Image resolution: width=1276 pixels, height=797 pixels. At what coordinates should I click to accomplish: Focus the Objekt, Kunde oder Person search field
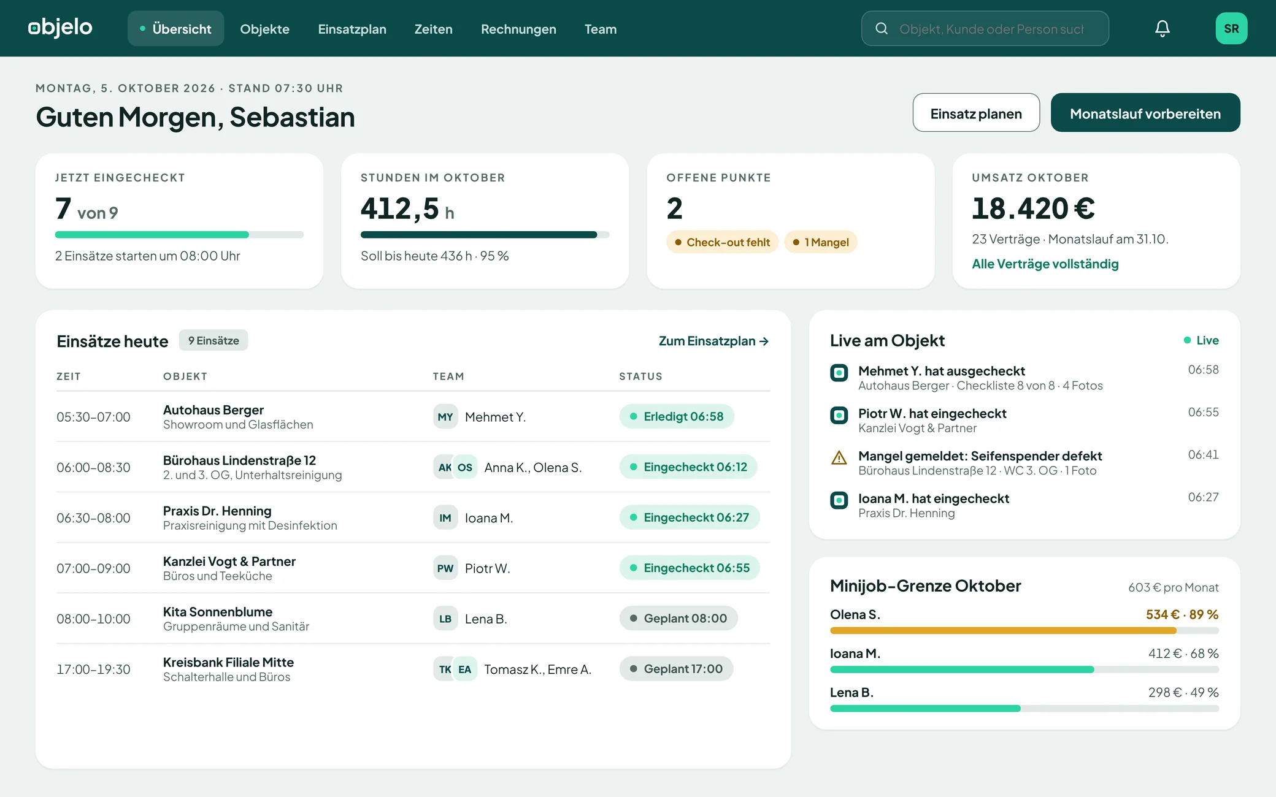pos(985,29)
